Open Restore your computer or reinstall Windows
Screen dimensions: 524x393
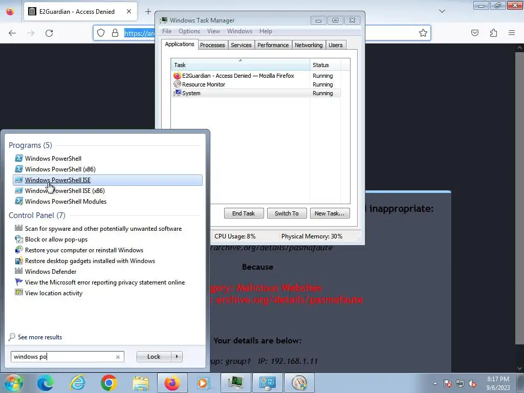[x=84, y=250]
